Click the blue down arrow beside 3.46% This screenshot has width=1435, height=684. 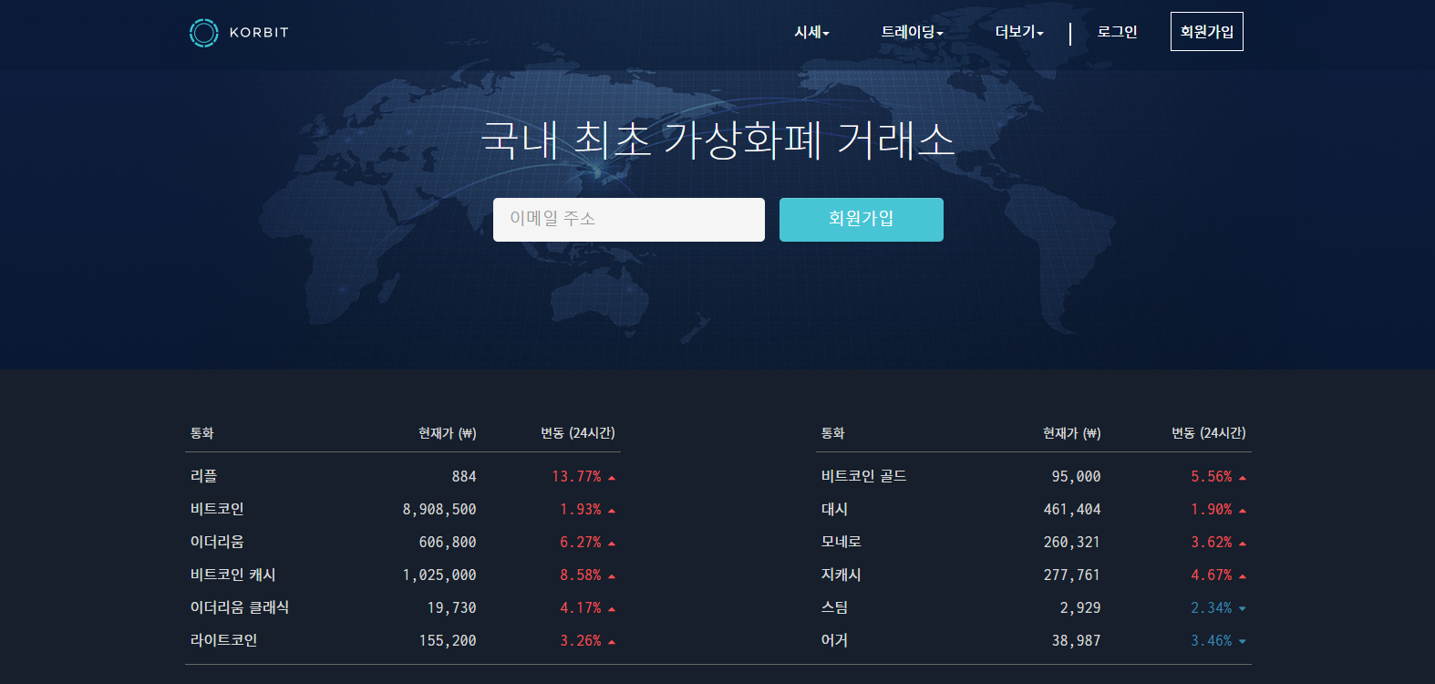coord(1243,642)
